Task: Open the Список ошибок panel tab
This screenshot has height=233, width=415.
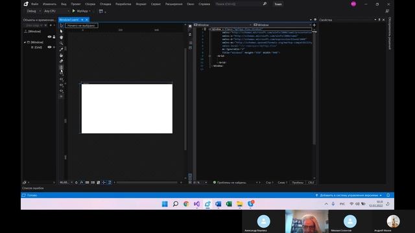Action: click(33, 188)
